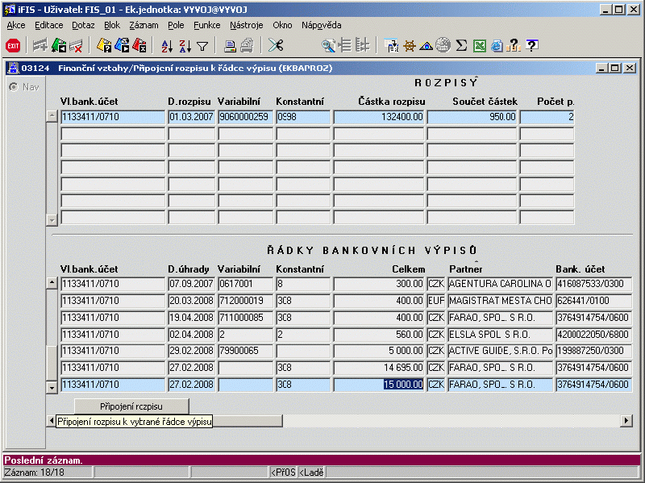Click the disabled row layout icon
The width and height of the screenshot is (645, 483).
[345, 45]
